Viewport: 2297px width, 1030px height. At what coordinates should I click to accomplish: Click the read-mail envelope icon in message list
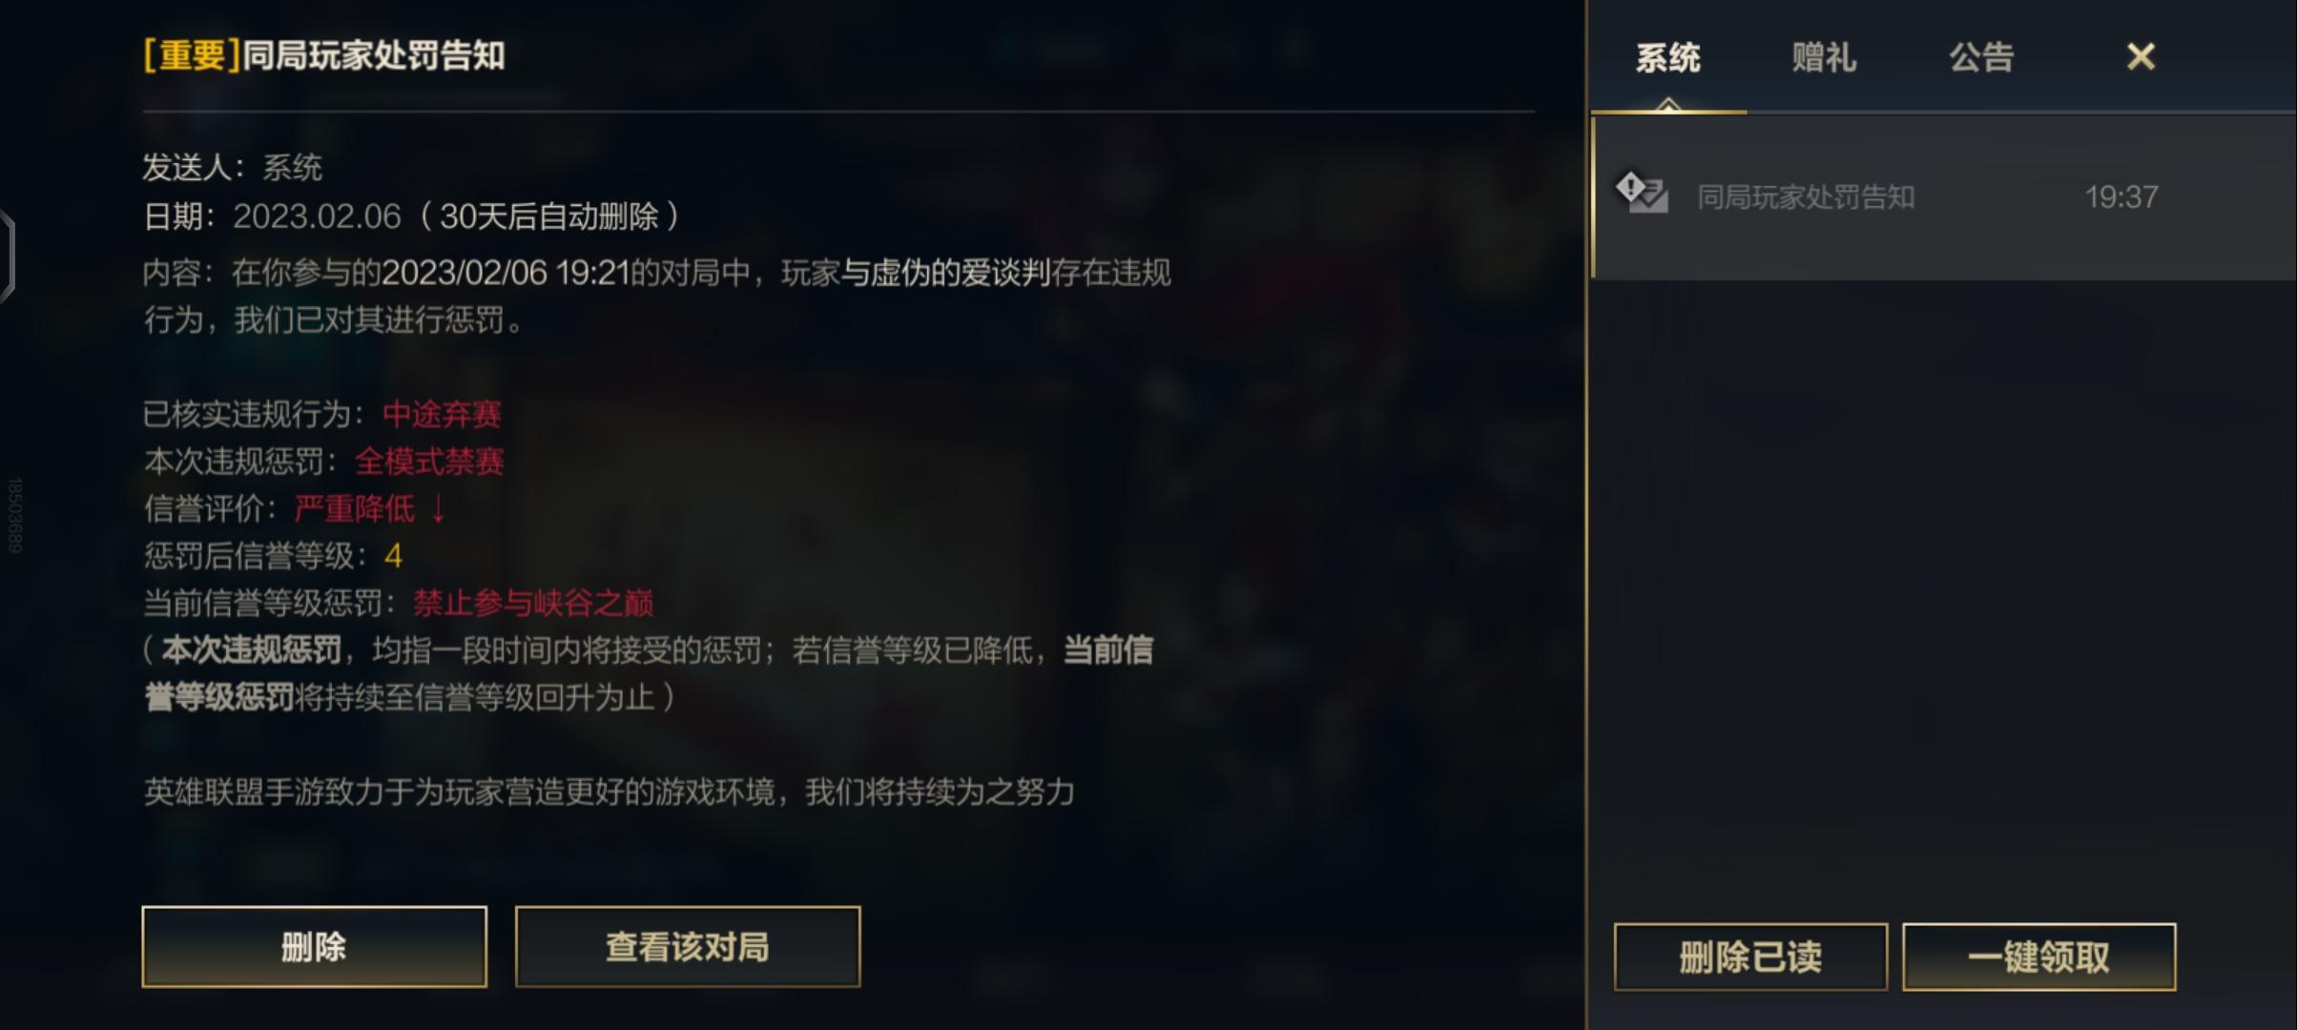click(1642, 192)
